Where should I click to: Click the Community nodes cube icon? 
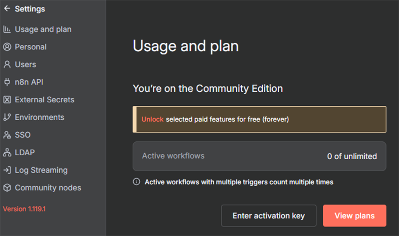[7, 188]
